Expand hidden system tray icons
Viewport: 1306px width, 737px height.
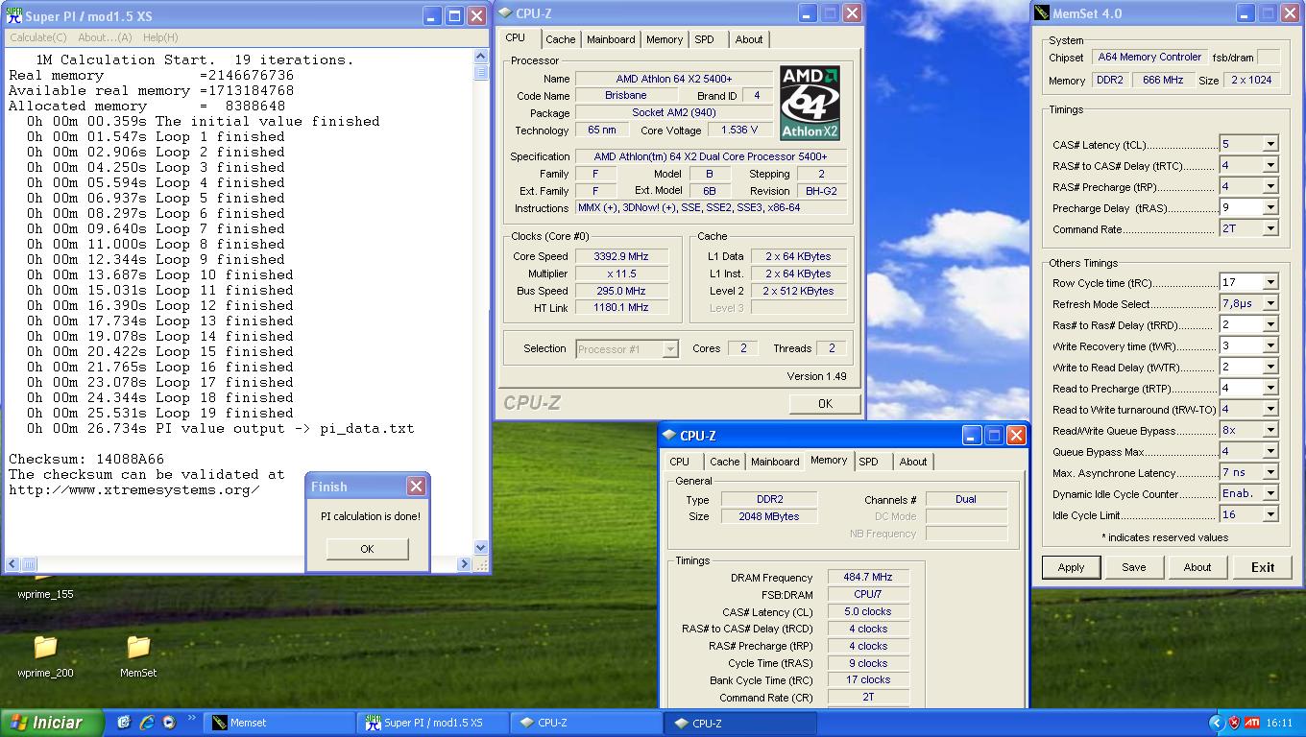pyautogui.click(x=1218, y=723)
